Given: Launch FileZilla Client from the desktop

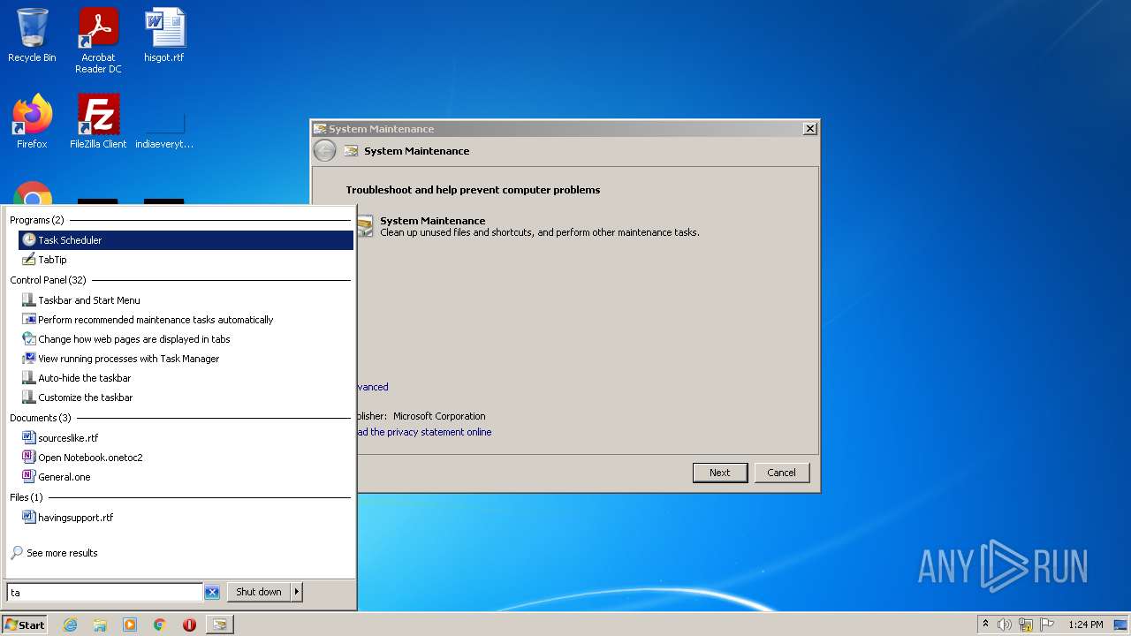Looking at the screenshot, I should coord(98,122).
